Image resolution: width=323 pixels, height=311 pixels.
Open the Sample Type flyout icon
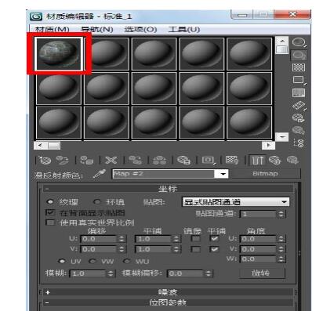[x=299, y=42]
